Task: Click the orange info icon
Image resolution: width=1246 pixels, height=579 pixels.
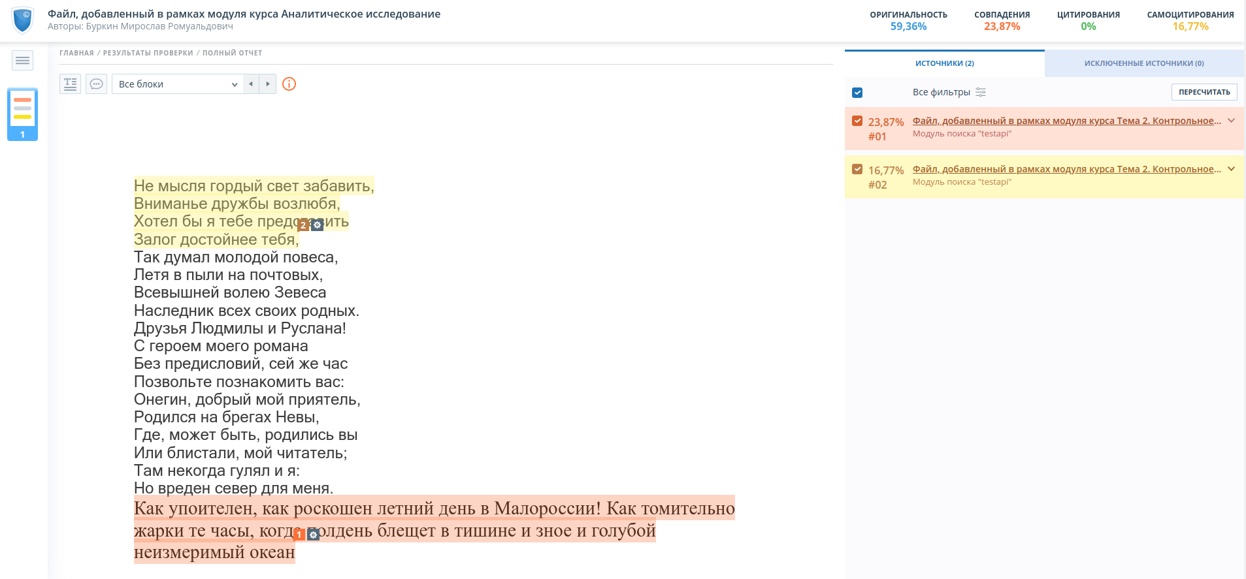Action: coord(289,84)
